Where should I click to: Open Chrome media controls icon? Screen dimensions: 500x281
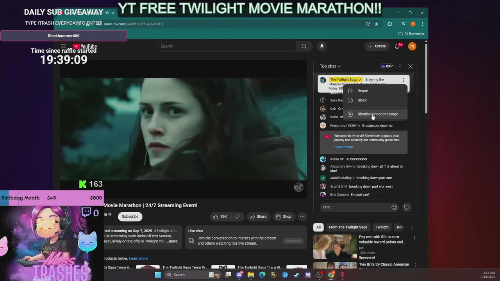coord(404,24)
